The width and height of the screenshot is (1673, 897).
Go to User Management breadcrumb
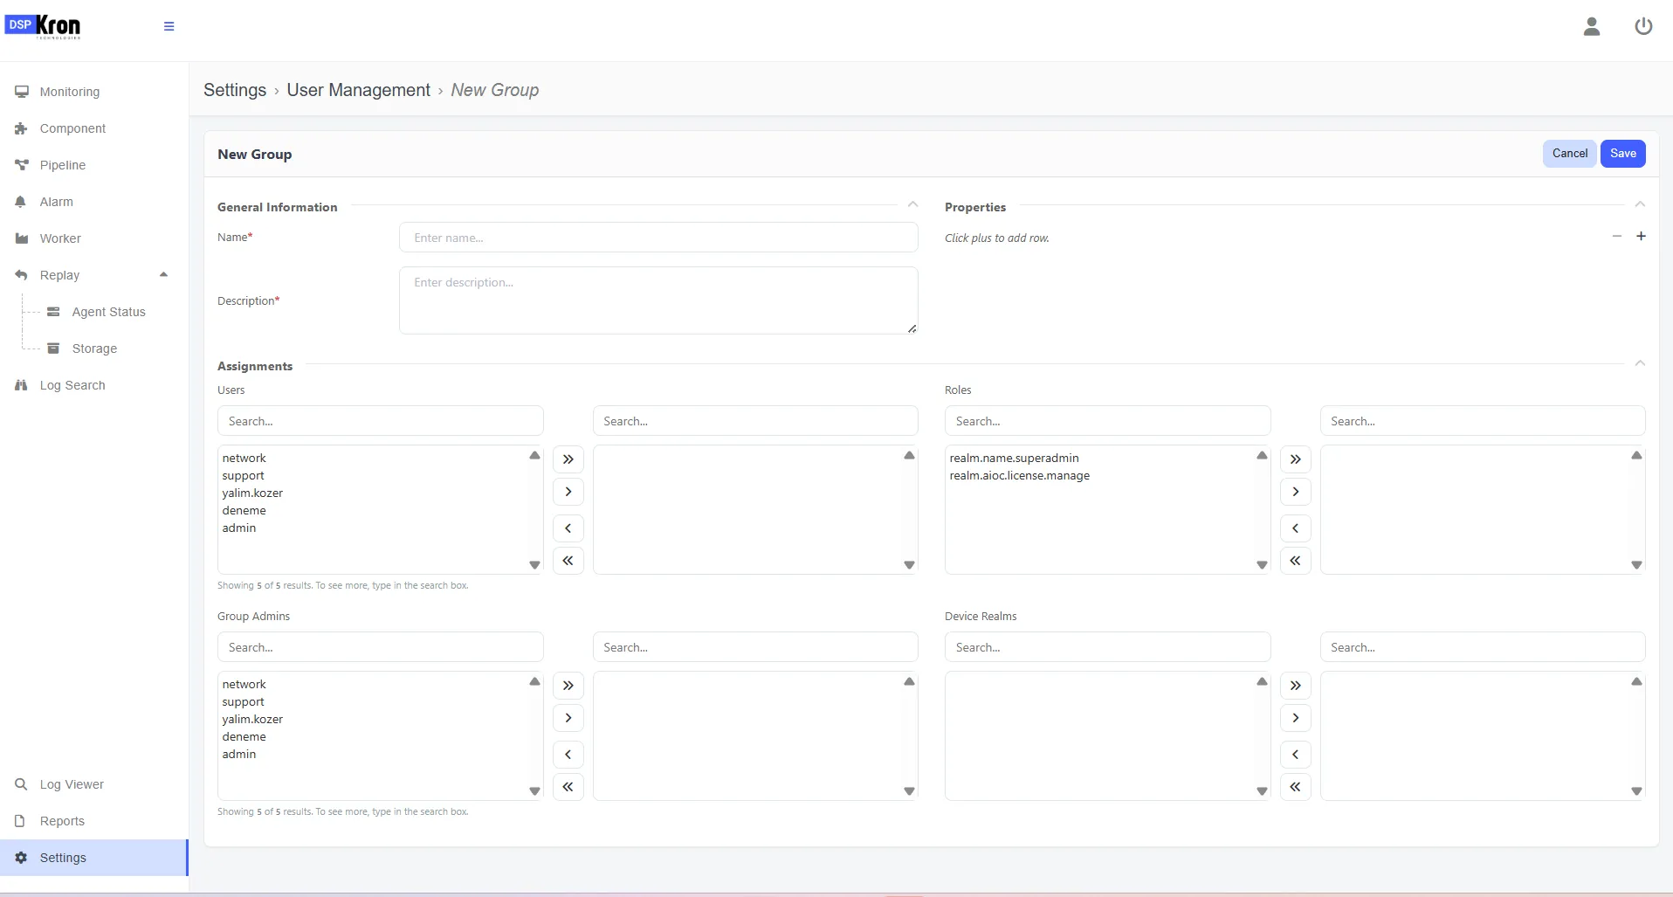[358, 90]
